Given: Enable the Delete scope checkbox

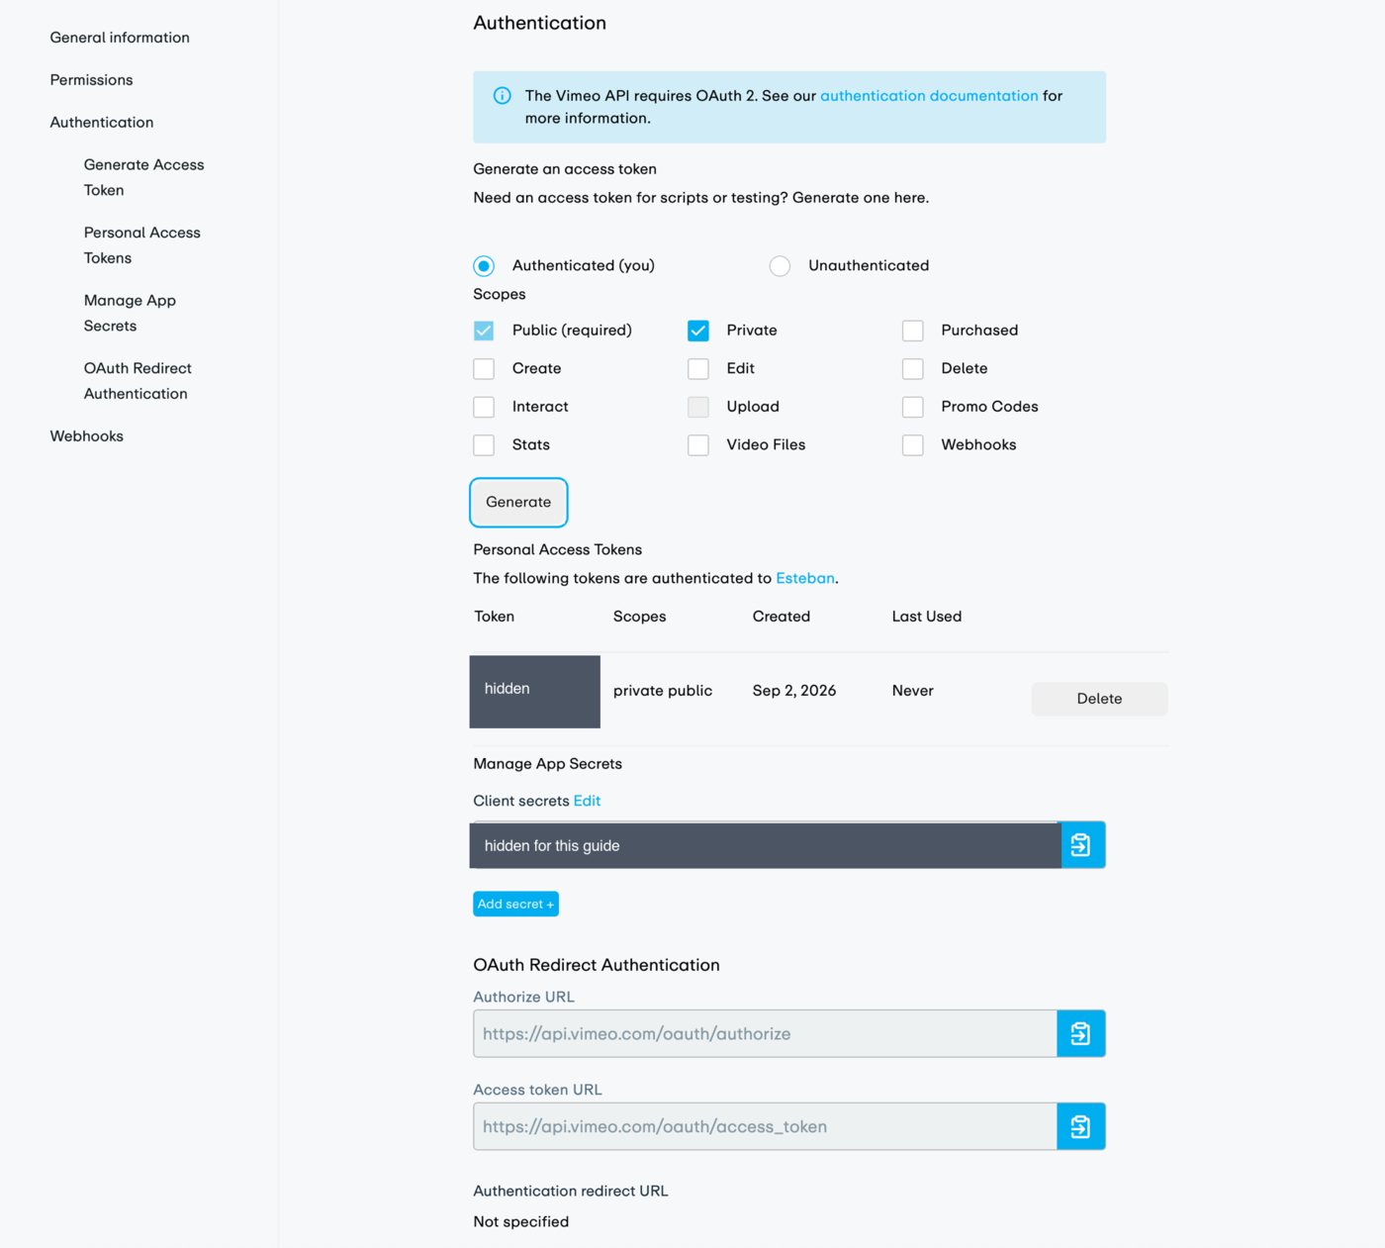Looking at the screenshot, I should [x=913, y=369].
